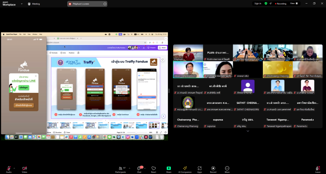This screenshot has width=326, height=174.
Task: Open options for Pitiphum's screen share
Action: [x=105, y=4]
